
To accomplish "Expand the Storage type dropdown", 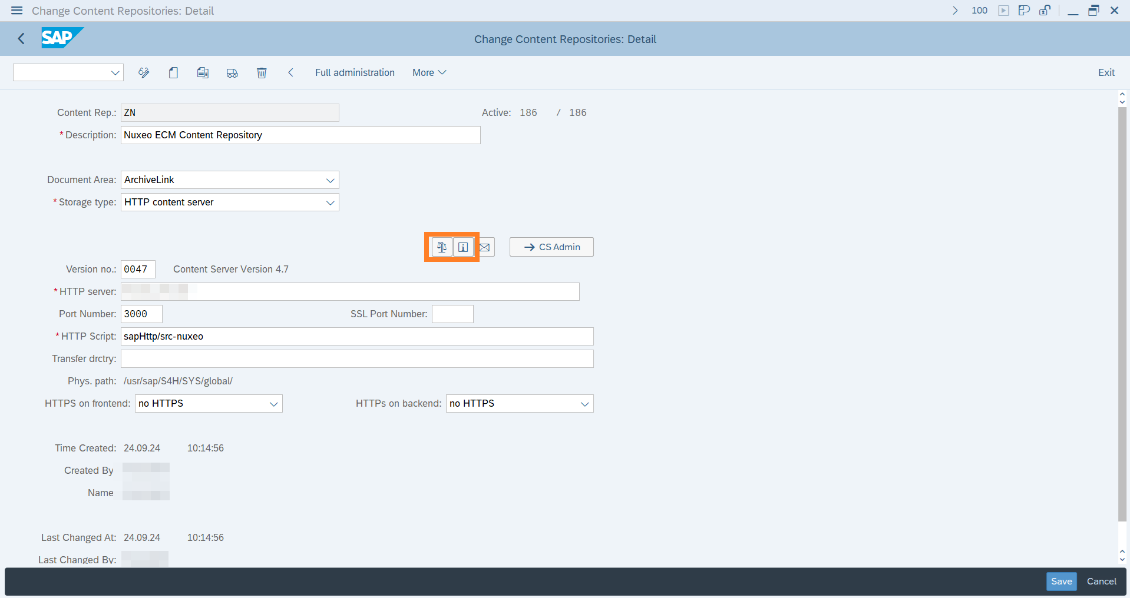I will click(330, 202).
